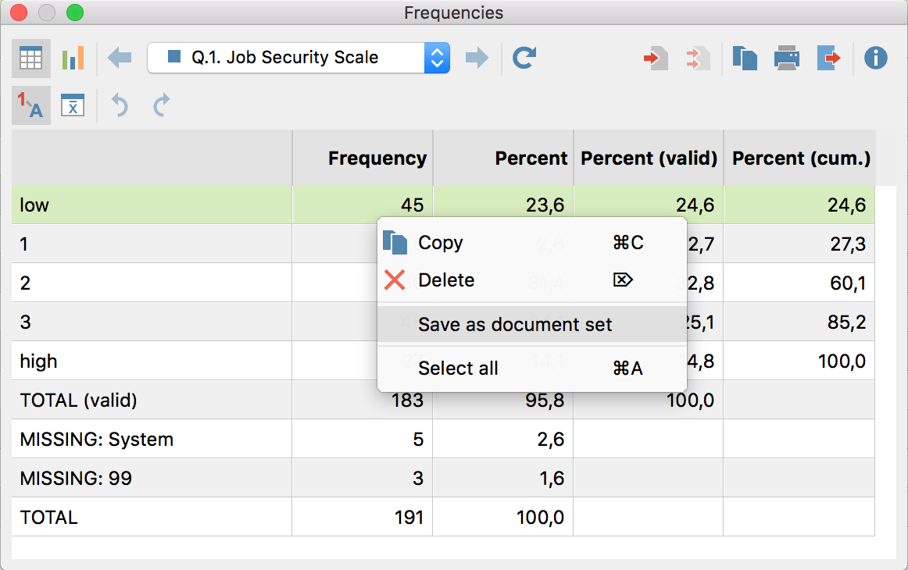Toggle missing values display icon

tap(73, 105)
